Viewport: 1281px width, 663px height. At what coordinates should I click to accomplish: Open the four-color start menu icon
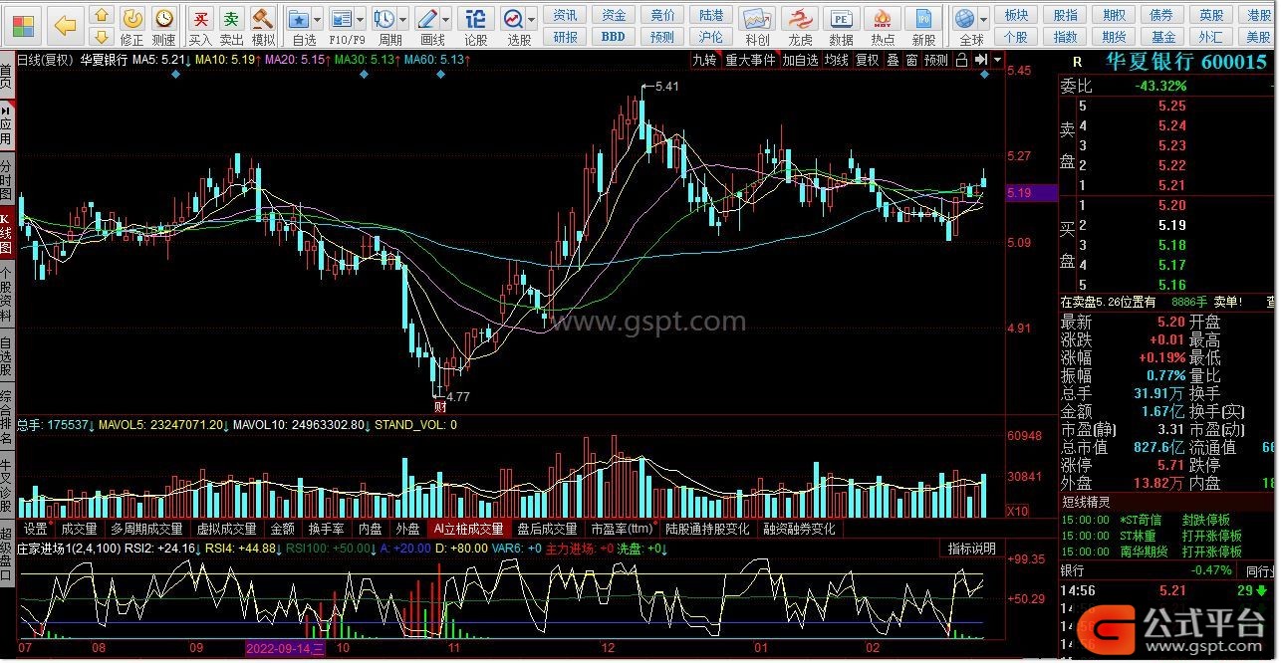click(x=22, y=25)
